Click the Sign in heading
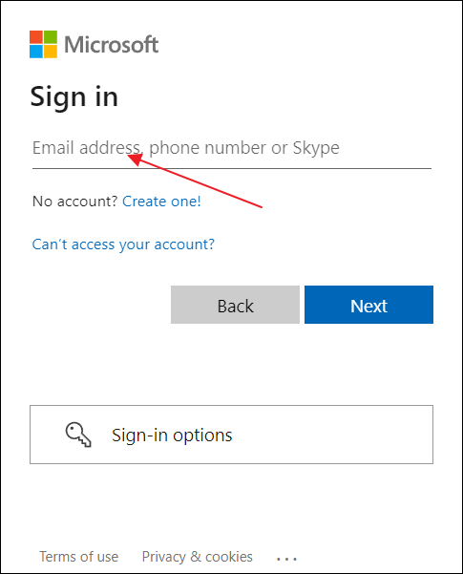Viewport: 463px width, 574px height. 74,97
